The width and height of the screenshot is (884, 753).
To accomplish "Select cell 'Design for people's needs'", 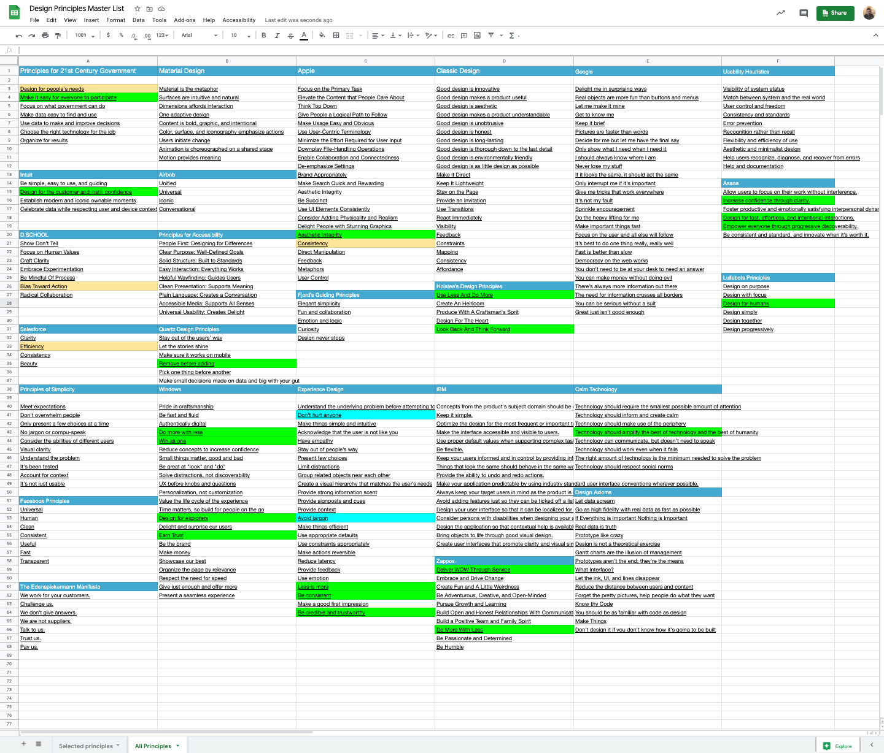I will point(88,89).
